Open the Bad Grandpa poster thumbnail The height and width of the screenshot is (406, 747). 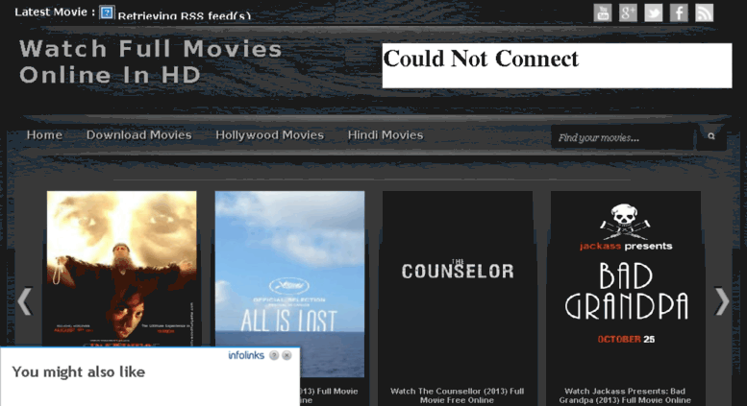pos(626,284)
